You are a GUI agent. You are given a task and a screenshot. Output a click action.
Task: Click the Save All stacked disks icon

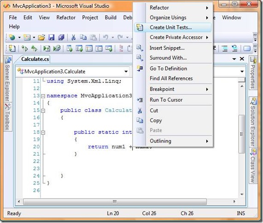click(x=61, y=37)
